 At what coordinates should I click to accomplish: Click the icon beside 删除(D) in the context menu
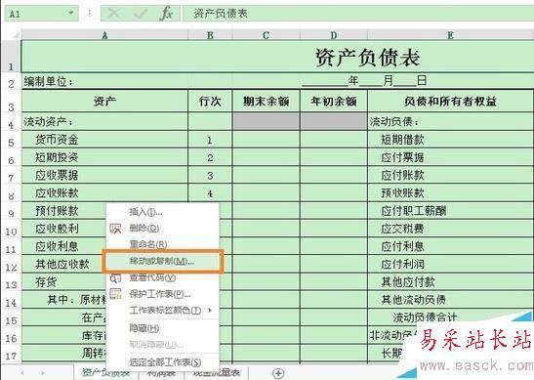(x=115, y=229)
